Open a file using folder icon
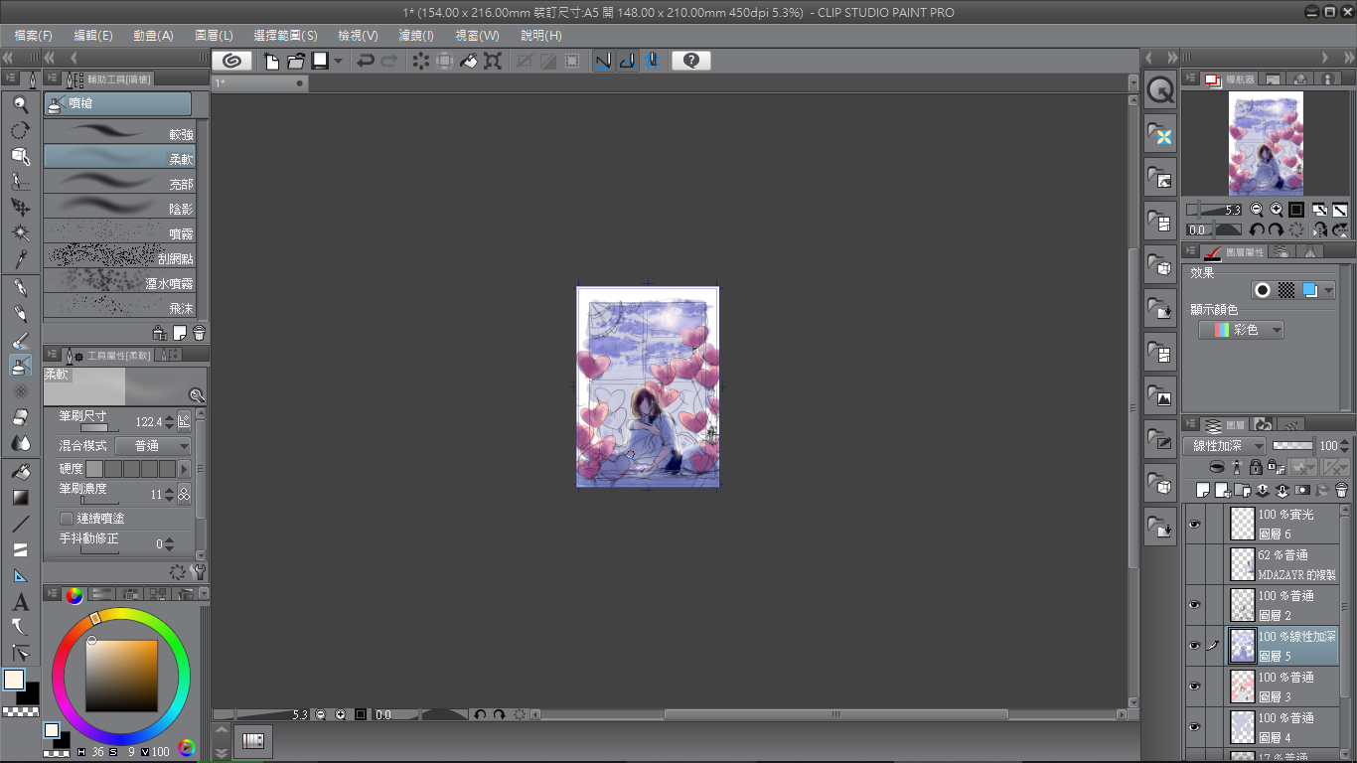Image resolution: width=1357 pixels, height=763 pixels. pyautogui.click(x=296, y=61)
